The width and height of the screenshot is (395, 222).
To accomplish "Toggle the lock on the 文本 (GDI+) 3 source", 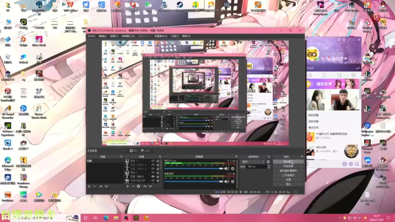I will [158, 165].
